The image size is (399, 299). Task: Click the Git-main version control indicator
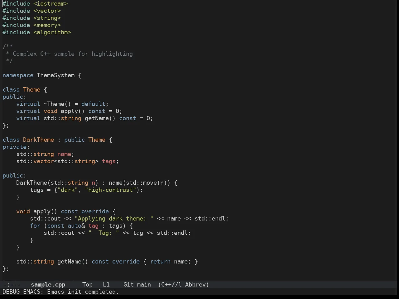[x=137, y=285]
